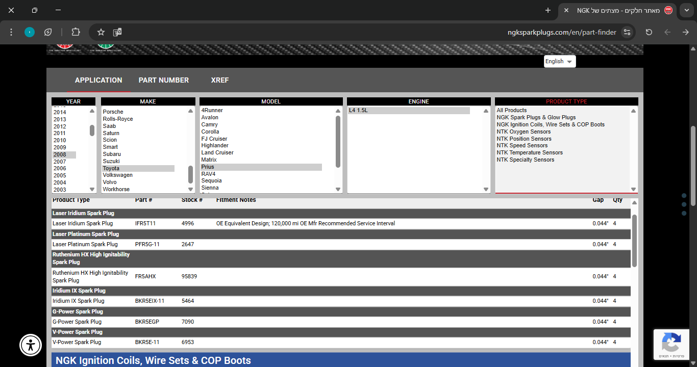This screenshot has width=697, height=367.
Task: Select 4Runner in the MODEL list
Action: coord(212,110)
